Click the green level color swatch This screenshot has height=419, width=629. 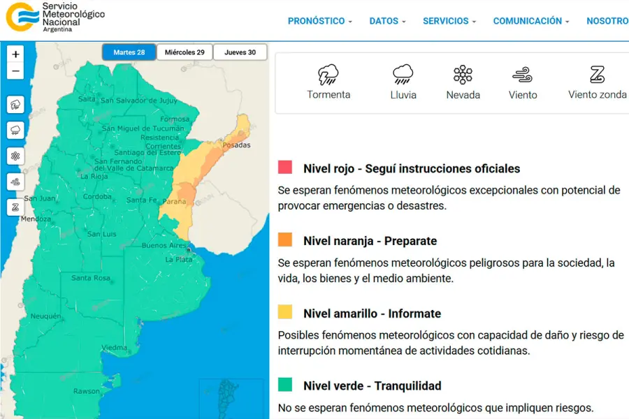(285, 384)
